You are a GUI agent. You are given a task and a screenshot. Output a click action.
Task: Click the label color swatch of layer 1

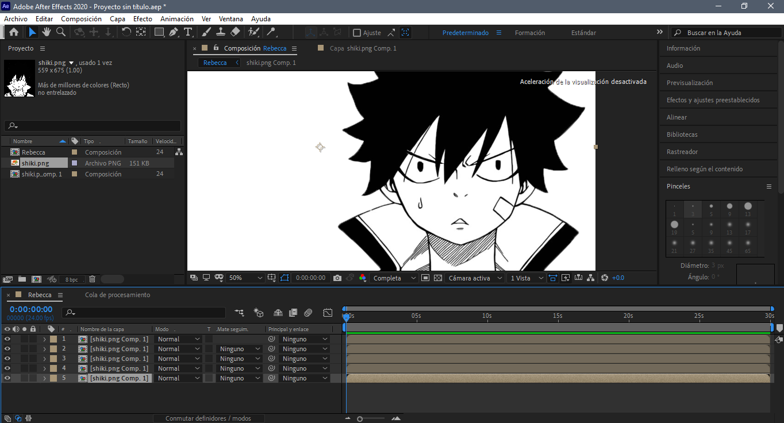pos(53,339)
